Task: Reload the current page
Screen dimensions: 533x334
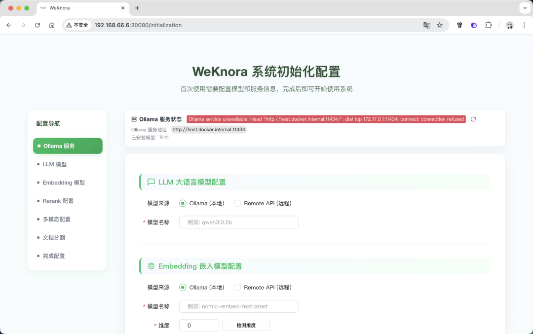Action: pos(38,25)
